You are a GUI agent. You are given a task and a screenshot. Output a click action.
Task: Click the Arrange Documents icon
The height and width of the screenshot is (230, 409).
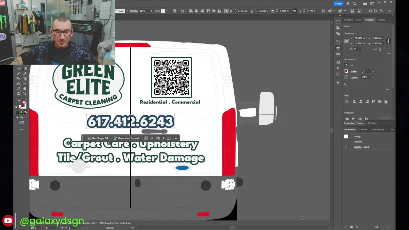365,4
